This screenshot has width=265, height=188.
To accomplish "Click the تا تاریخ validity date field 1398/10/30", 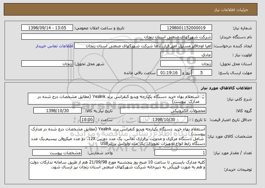I will (164, 120).
